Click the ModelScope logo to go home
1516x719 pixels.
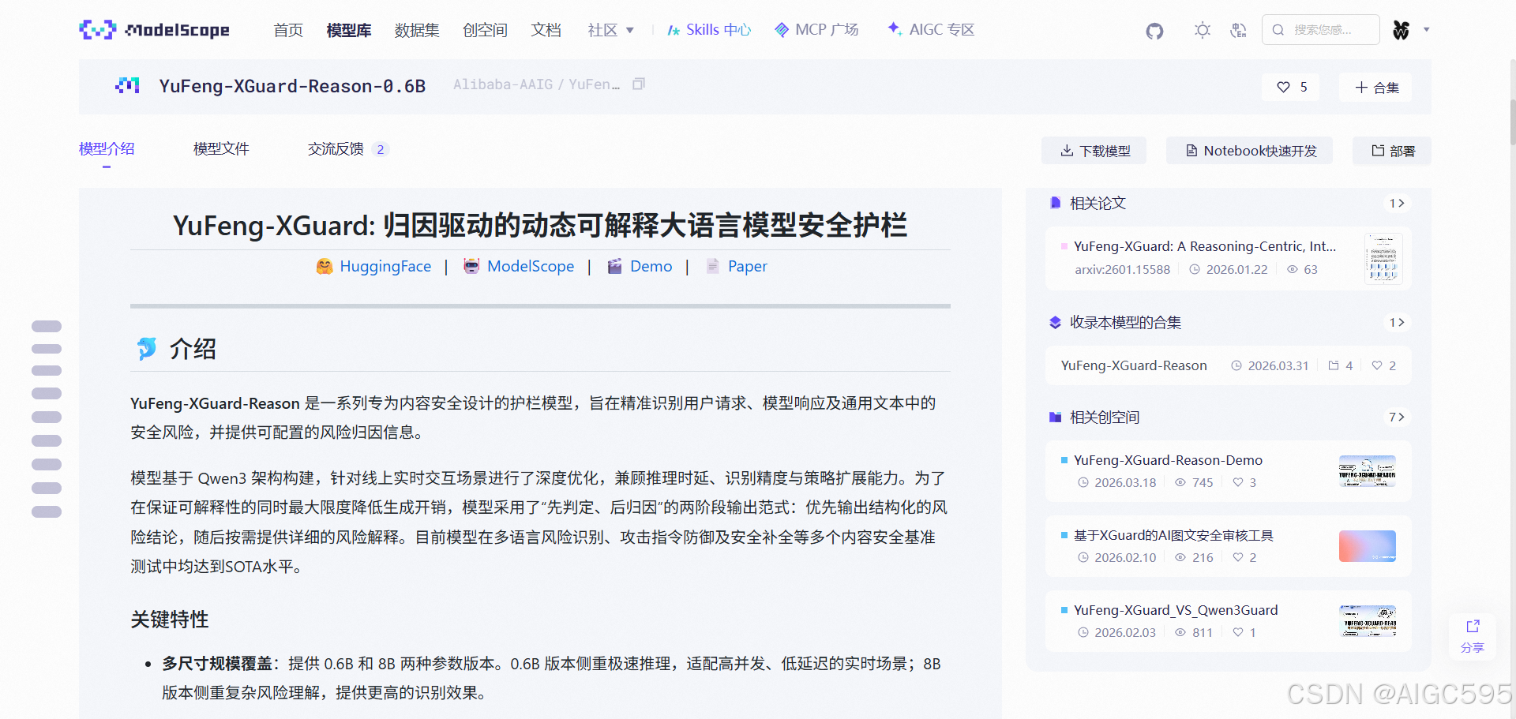pyautogui.click(x=154, y=29)
